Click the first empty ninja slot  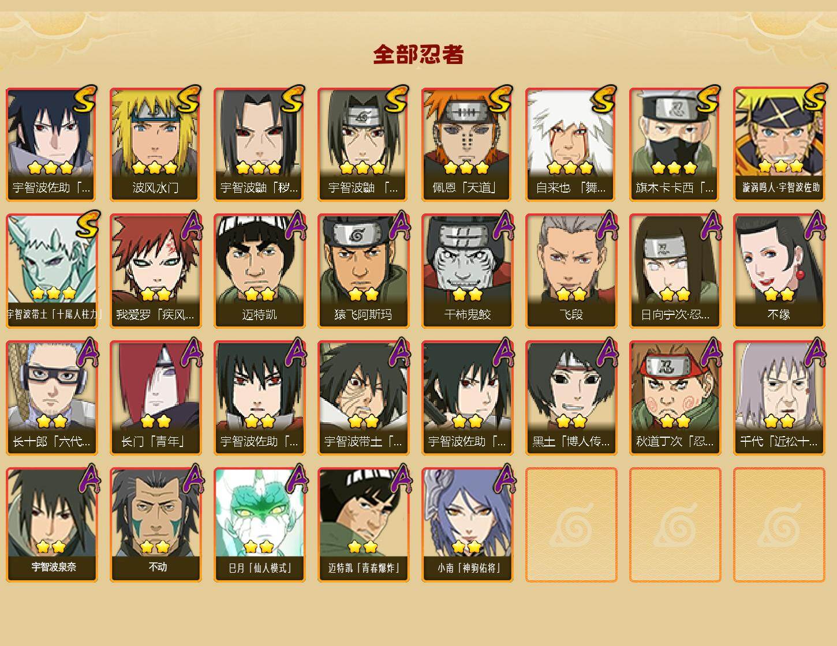[x=571, y=525]
